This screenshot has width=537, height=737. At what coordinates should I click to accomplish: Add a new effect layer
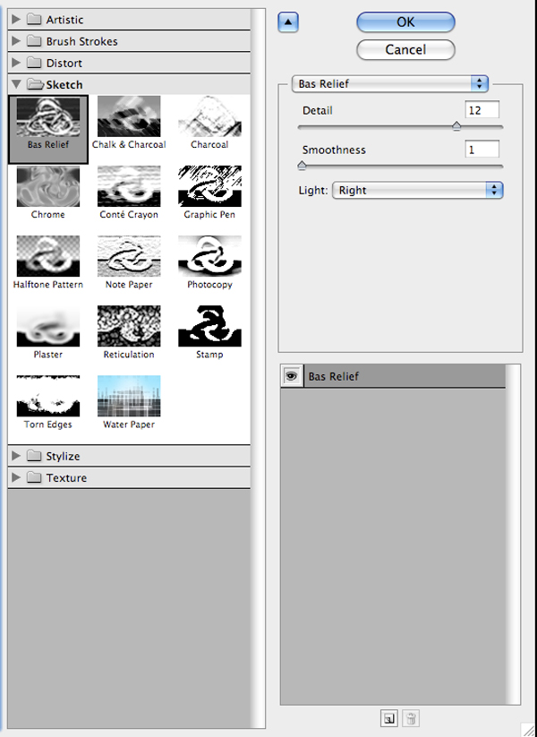point(388,719)
